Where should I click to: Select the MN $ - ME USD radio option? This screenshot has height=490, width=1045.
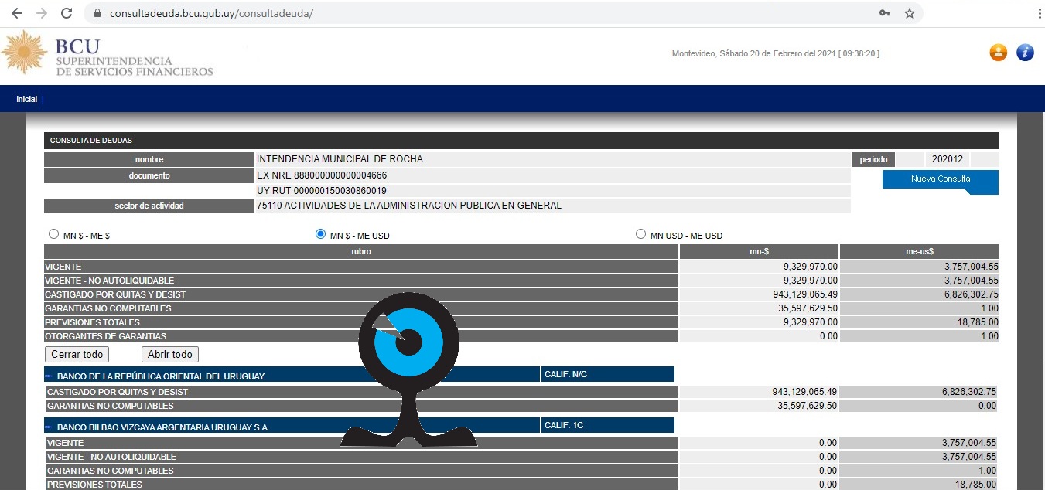[x=321, y=234]
